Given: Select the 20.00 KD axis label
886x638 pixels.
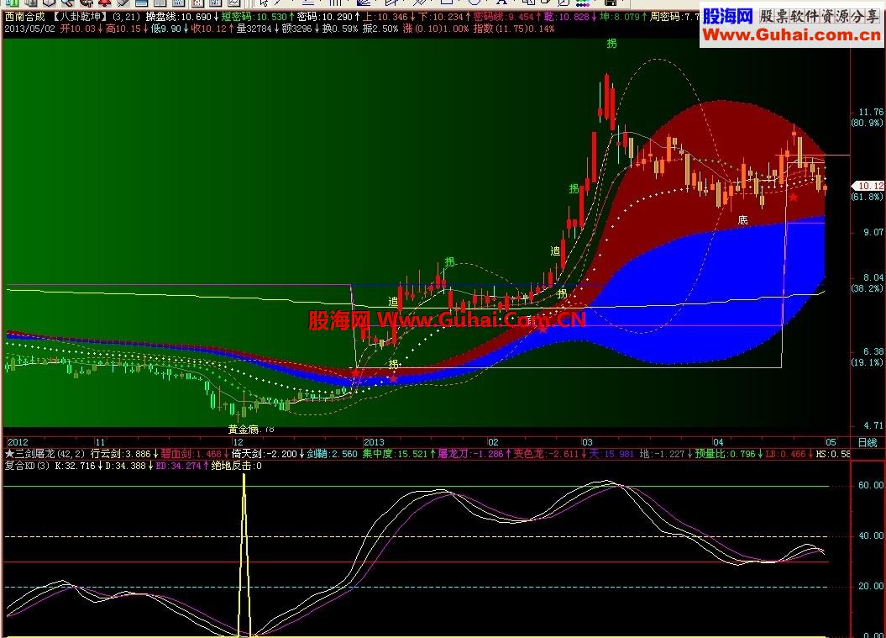Looking at the screenshot, I should coord(871,587).
